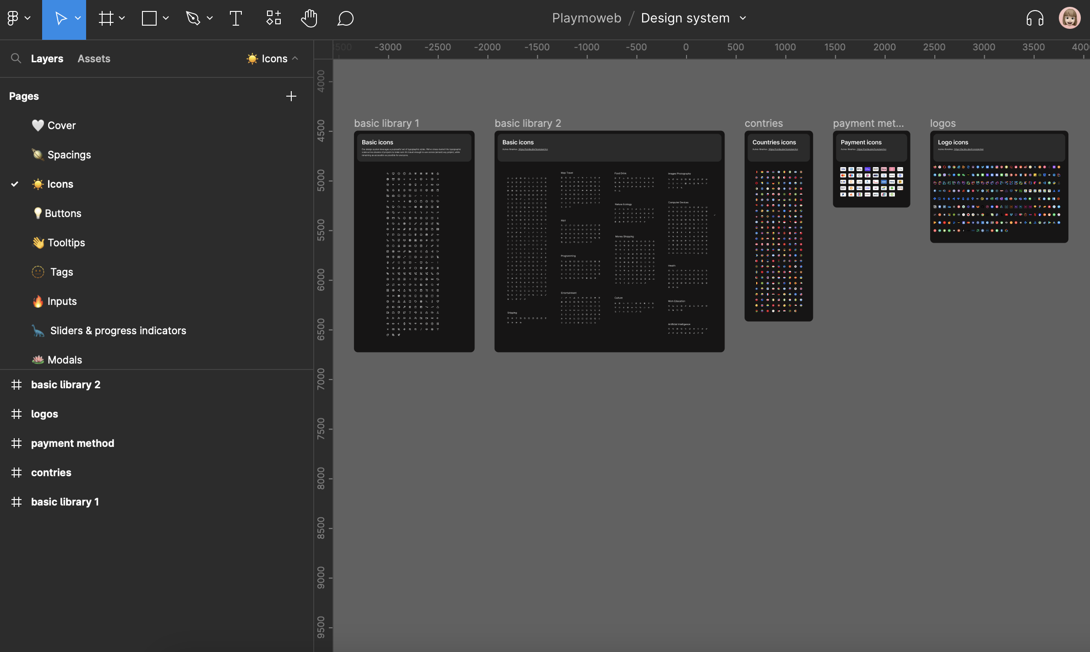1090x652 pixels.
Task: Collapse pages list via Icons chevron
Action: pyautogui.click(x=295, y=59)
